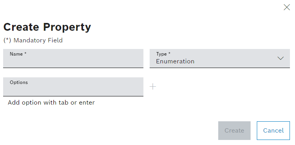The height and width of the screenshot is (145, 295).
Task: Select the 'Enumeration' value text
Action: [175, 61]
